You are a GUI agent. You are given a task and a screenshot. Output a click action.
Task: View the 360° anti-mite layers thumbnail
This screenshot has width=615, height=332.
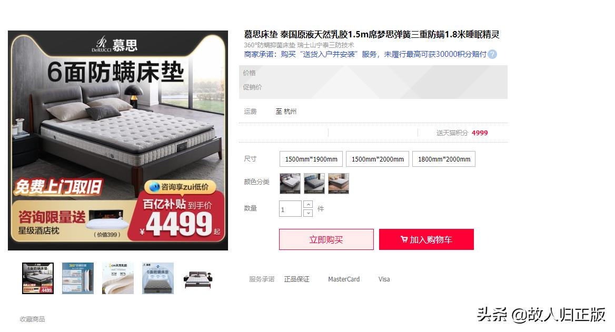(78, 278)
